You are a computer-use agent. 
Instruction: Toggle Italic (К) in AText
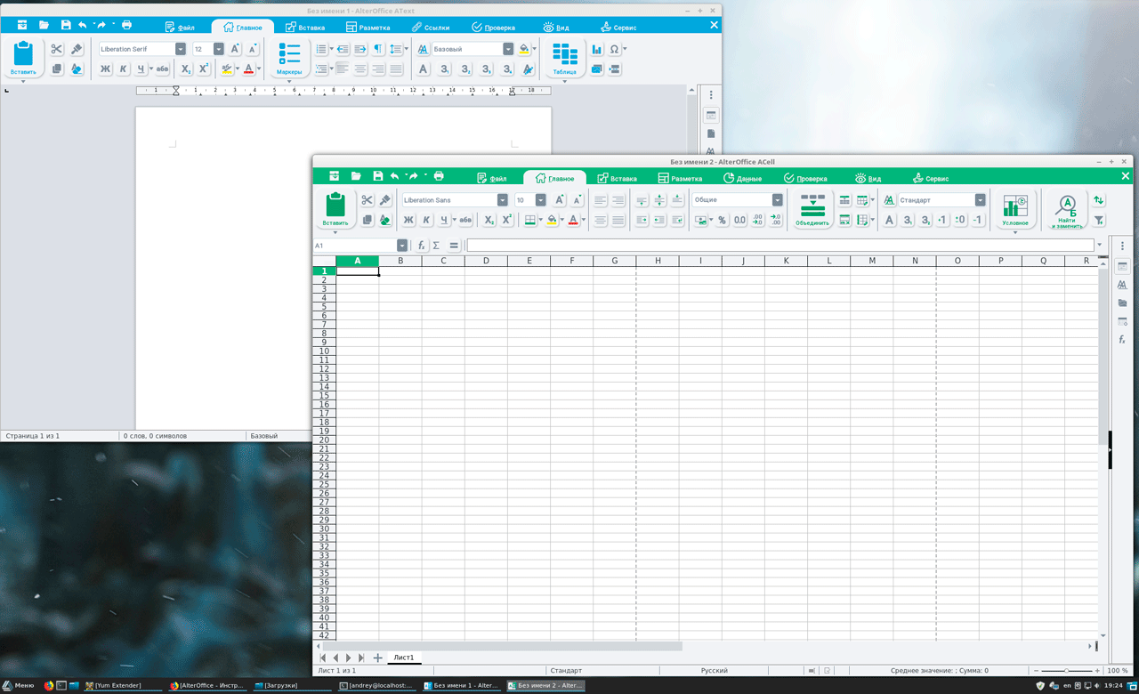tap(123, 69)
